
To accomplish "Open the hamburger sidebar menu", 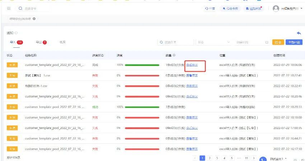I will 9,9.
